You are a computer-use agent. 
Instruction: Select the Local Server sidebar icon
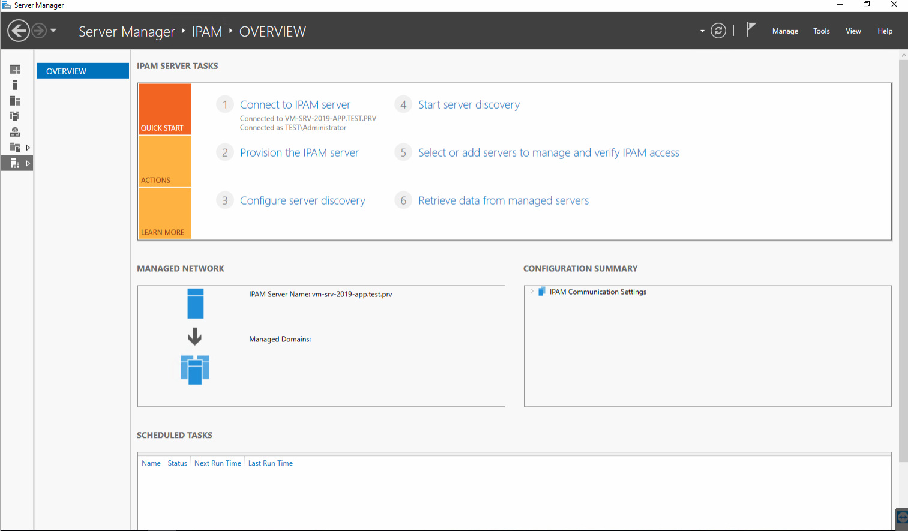[x=15, y=85]
